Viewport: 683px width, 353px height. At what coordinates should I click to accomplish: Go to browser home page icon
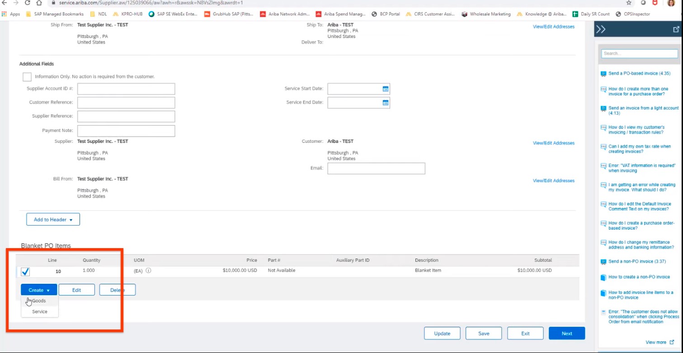pos(39,3)
